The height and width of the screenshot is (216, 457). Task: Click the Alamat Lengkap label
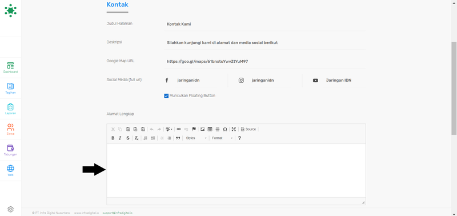click(x=120, y=114)
